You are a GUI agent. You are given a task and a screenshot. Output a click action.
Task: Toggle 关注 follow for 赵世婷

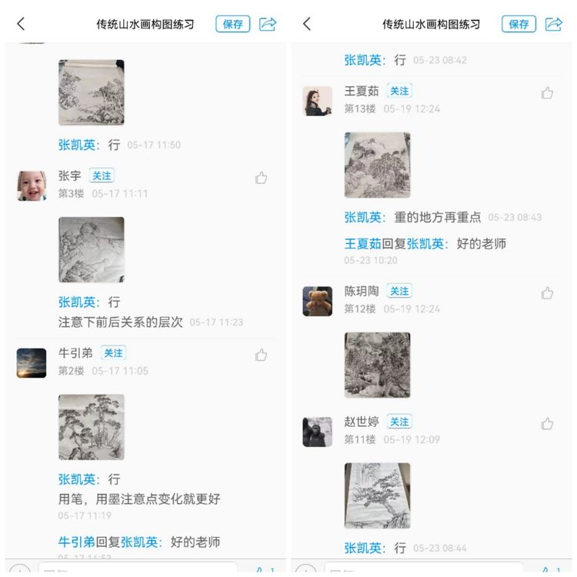point(399,422)
